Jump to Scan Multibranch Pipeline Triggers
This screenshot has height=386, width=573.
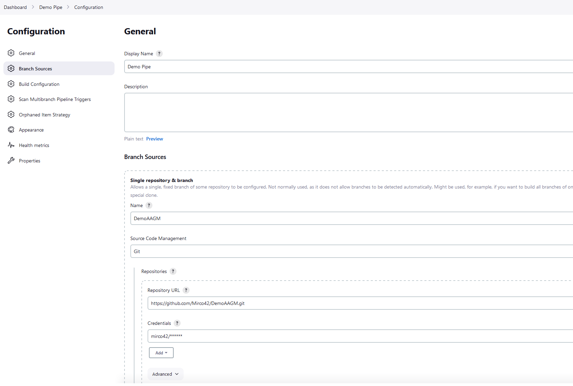point(59,99)
